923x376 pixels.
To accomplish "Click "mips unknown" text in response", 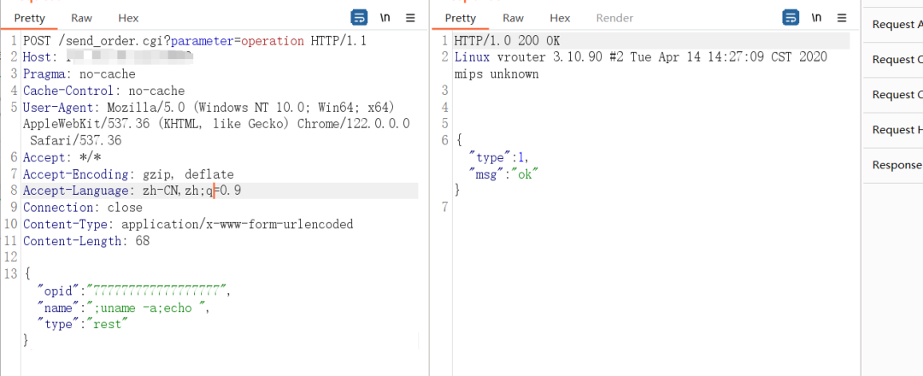I will [x=497, y=74].
